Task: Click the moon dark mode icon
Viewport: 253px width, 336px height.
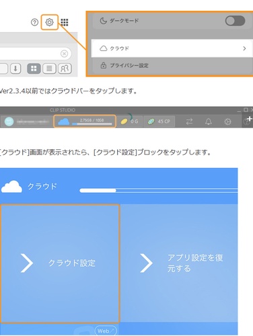Action: click(103, 21)
